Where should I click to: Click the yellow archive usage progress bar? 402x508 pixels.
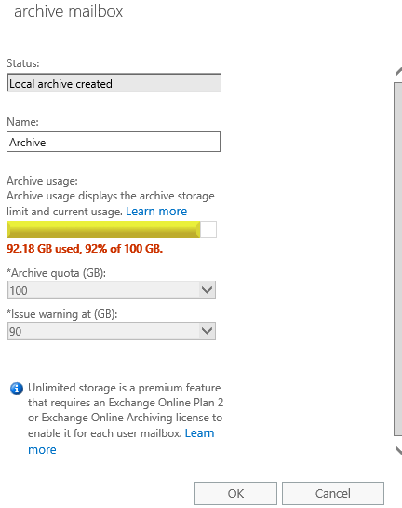coord(103,229)
